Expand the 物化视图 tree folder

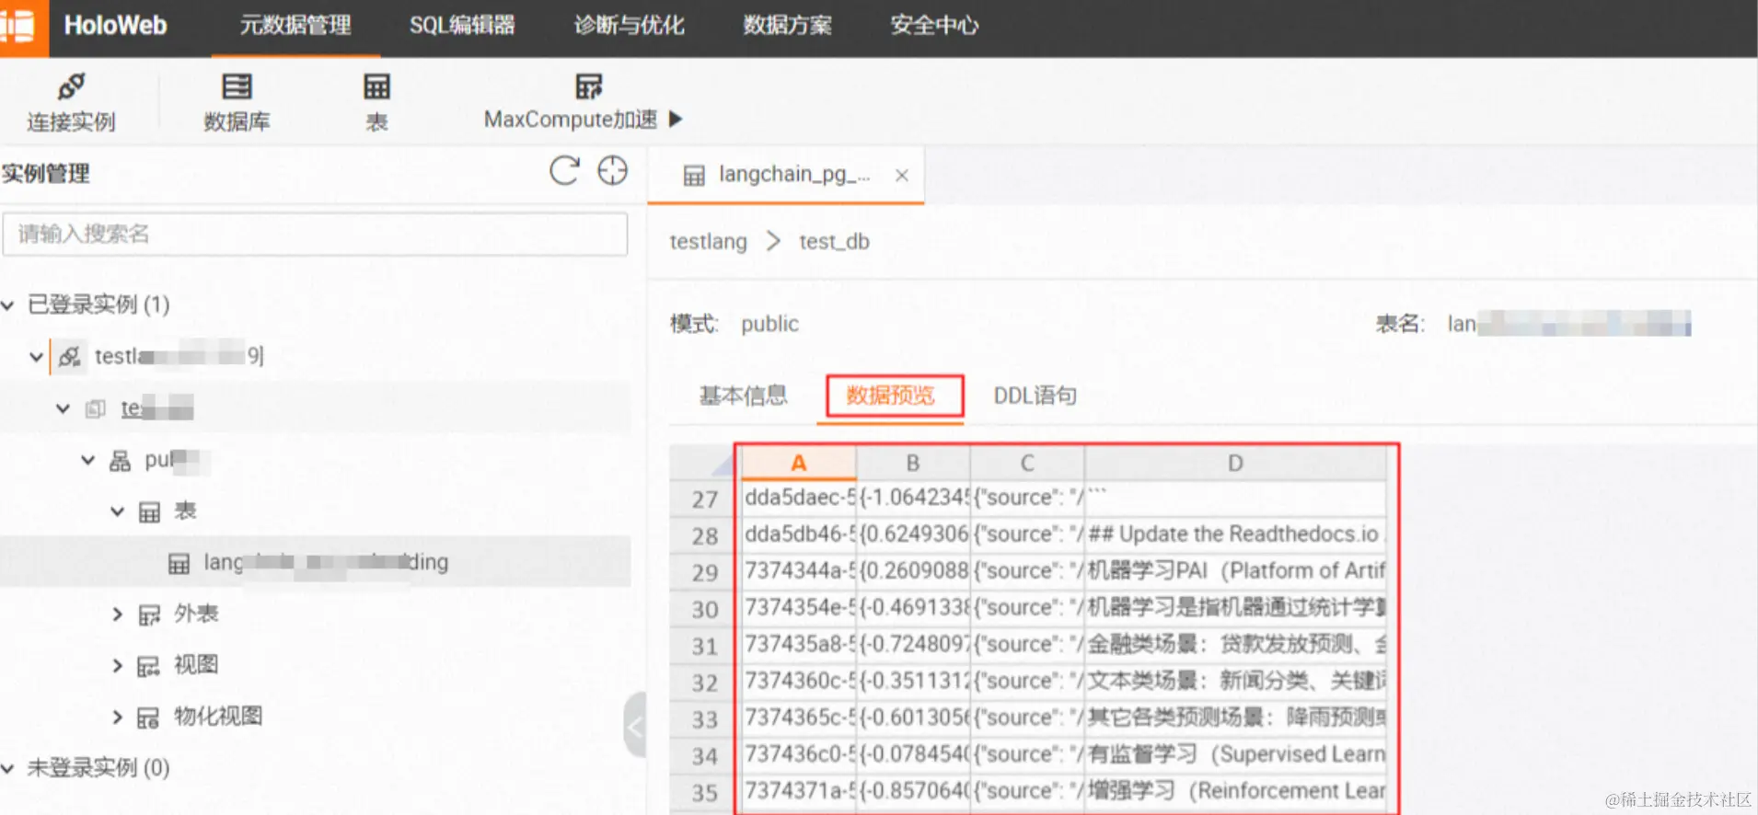pyautogui.click(x=117, y=717)
